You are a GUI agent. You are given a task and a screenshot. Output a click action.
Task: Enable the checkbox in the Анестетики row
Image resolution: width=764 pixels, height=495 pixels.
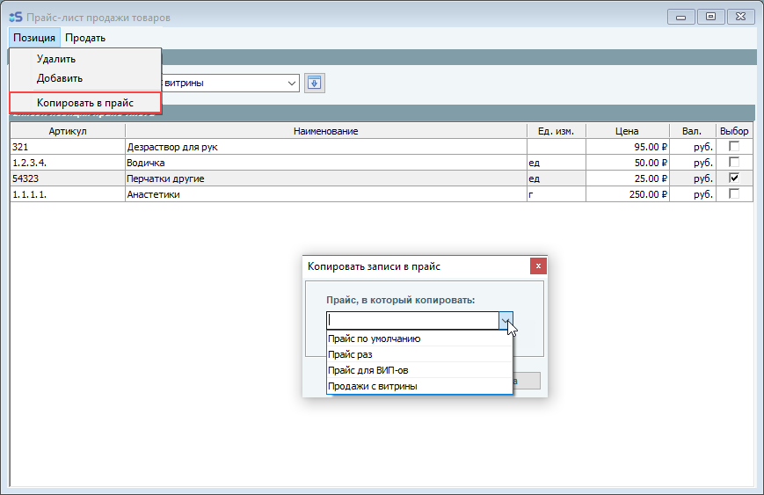point(734,194)
